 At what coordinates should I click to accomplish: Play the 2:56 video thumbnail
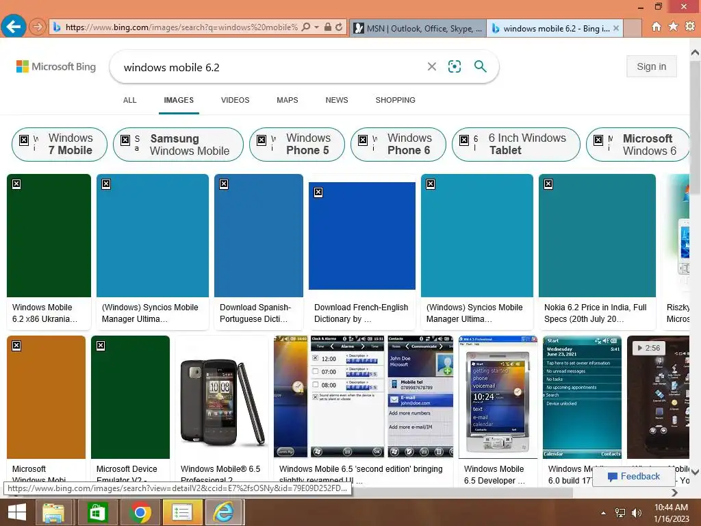pyautogui.click(x=658, y=397)
